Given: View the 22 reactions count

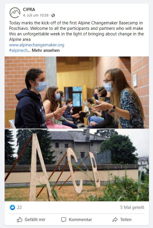Looking at the screenshot, I should (19, 207).
